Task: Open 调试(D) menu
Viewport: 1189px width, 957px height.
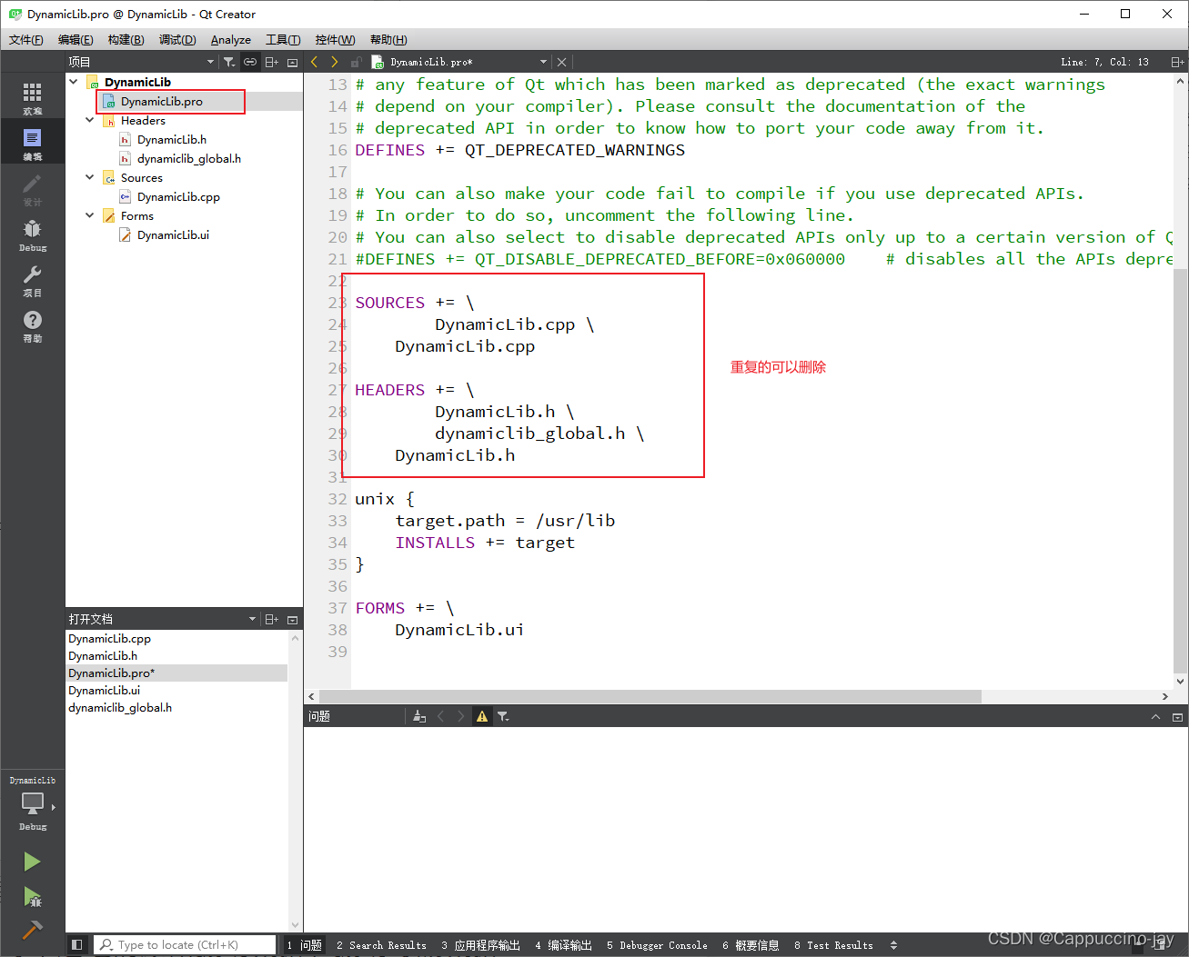Action: (177, 40)
